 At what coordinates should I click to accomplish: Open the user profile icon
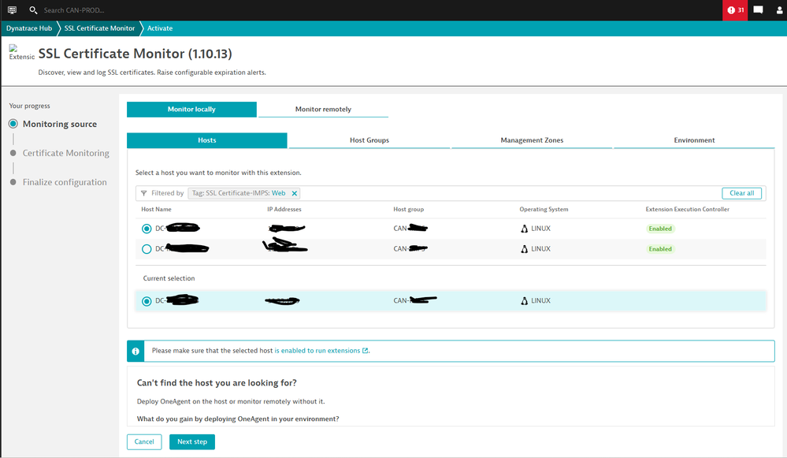coord(779,10)
